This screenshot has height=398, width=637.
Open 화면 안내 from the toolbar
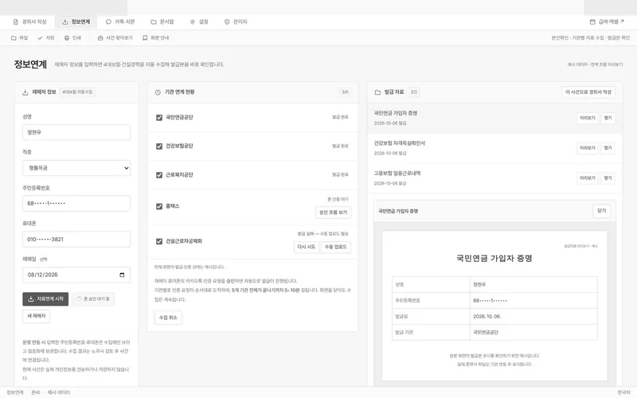pos(155,37)
